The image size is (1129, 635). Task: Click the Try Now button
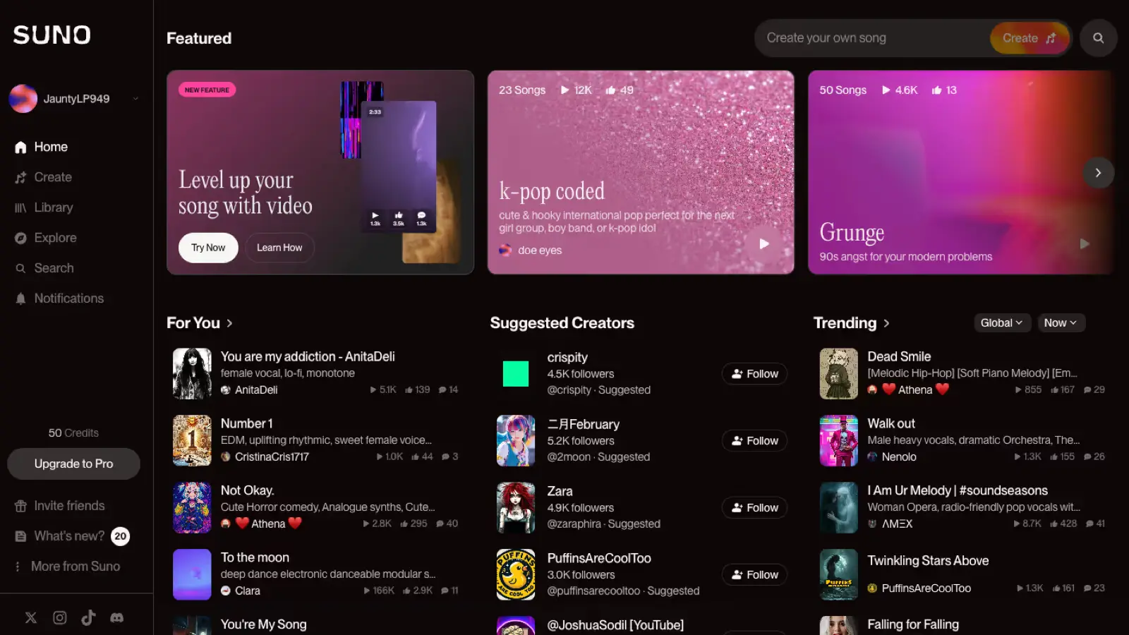(208, 248)
